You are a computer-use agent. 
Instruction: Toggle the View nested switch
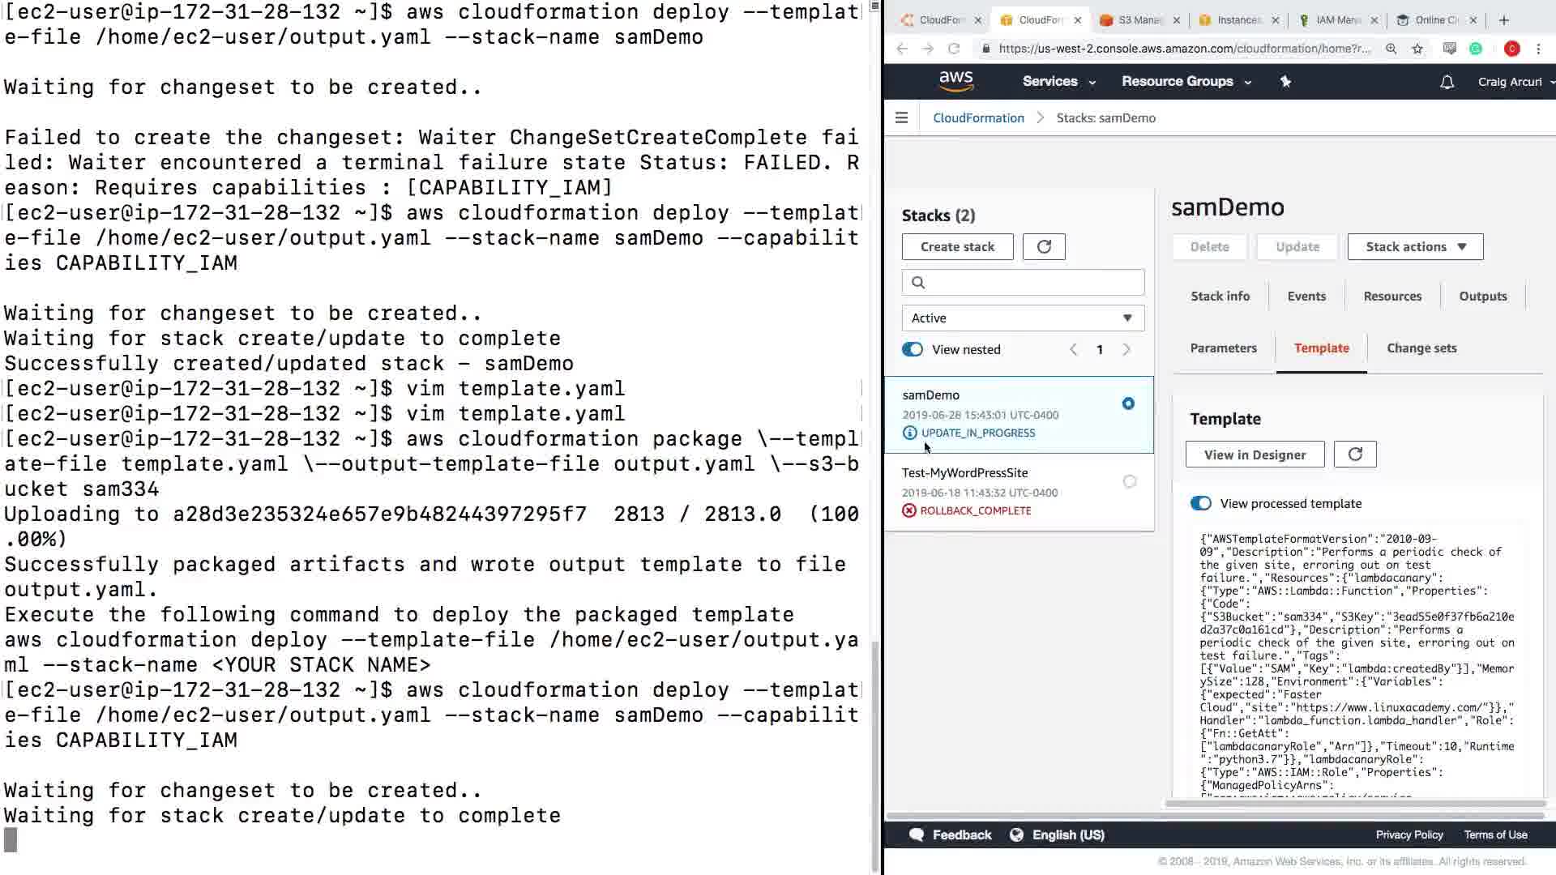(x=913, y=350)
